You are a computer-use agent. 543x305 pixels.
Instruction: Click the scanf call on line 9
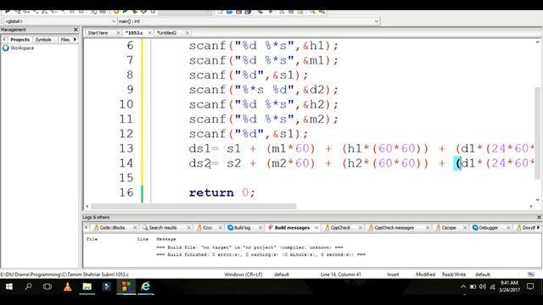[264, 90]
